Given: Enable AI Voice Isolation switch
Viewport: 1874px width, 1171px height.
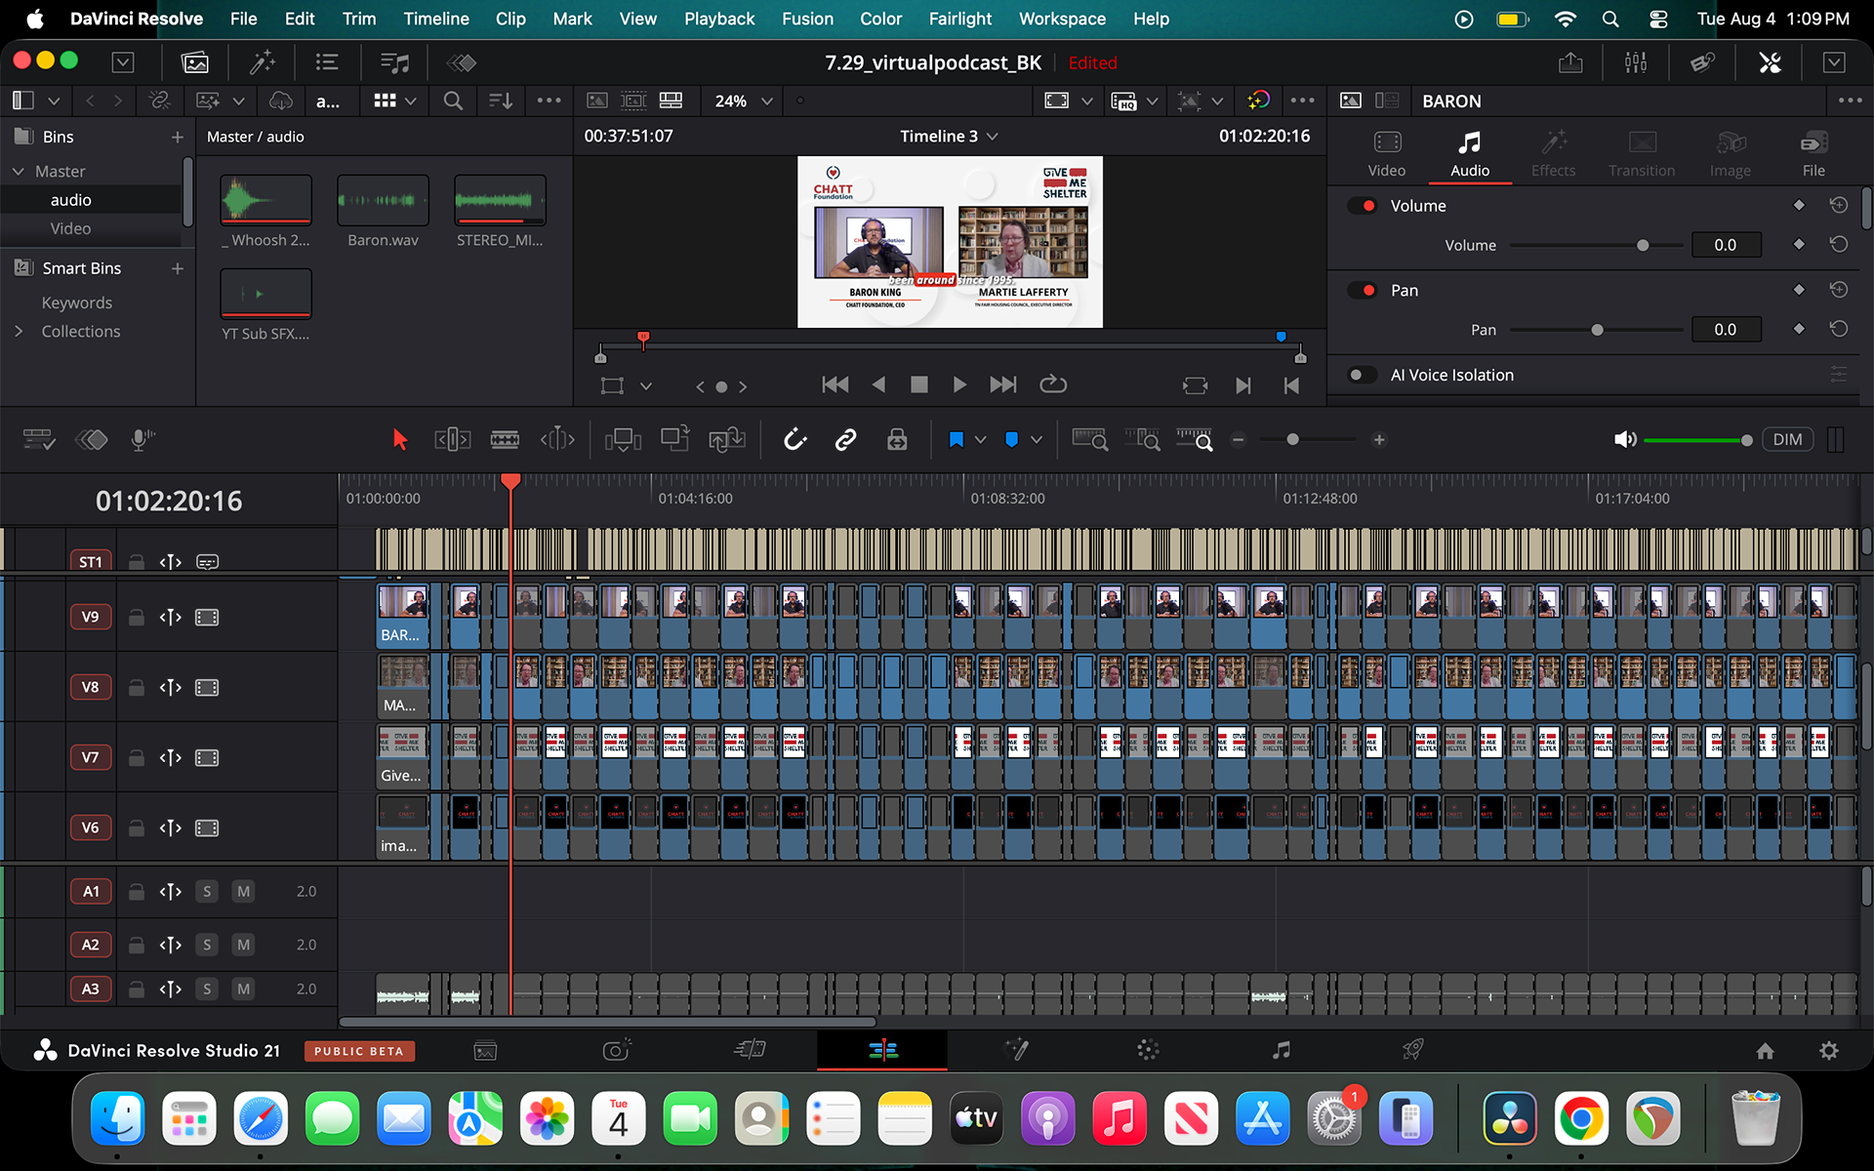Looking at the screenshot, I should click(1363, 375).
